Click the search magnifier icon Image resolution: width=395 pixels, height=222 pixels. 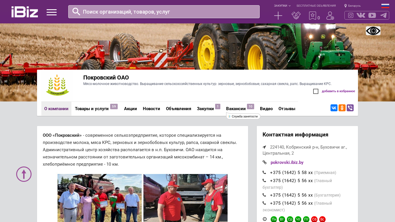click(76, 12)
